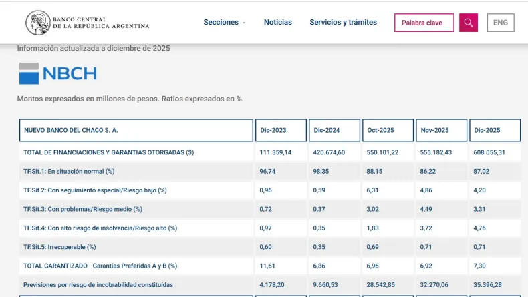Click TF.Sit.1 En situación normal row
The height and width of the screenshot is (297, 528).
69,172
